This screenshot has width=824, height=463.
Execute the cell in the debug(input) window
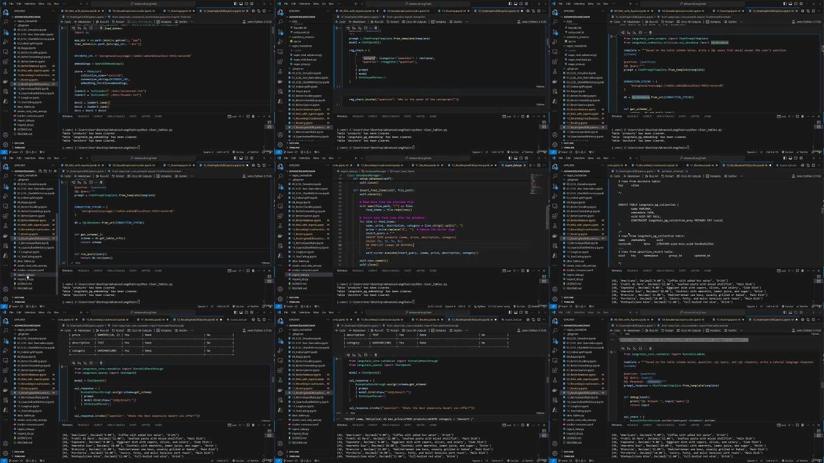(x=612, y=353)
